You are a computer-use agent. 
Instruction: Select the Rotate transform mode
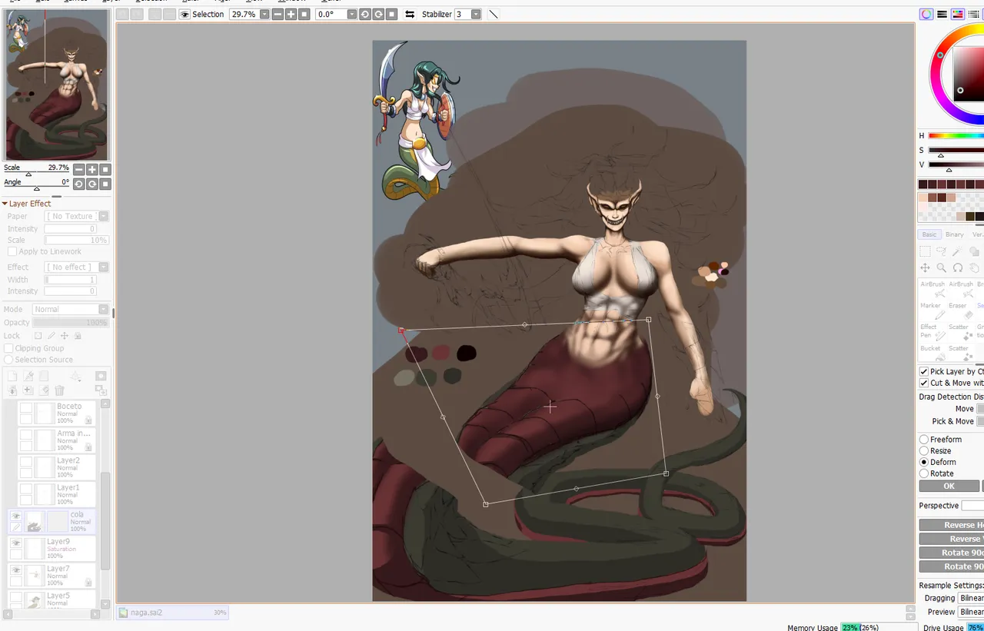[924, 473]
